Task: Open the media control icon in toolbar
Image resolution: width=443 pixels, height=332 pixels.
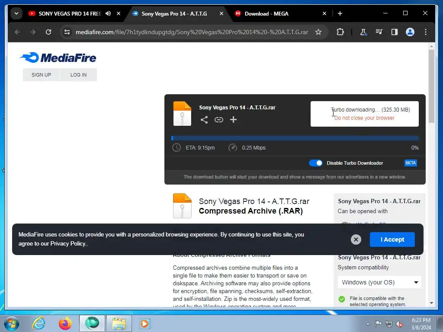Action: coord(379,32)
